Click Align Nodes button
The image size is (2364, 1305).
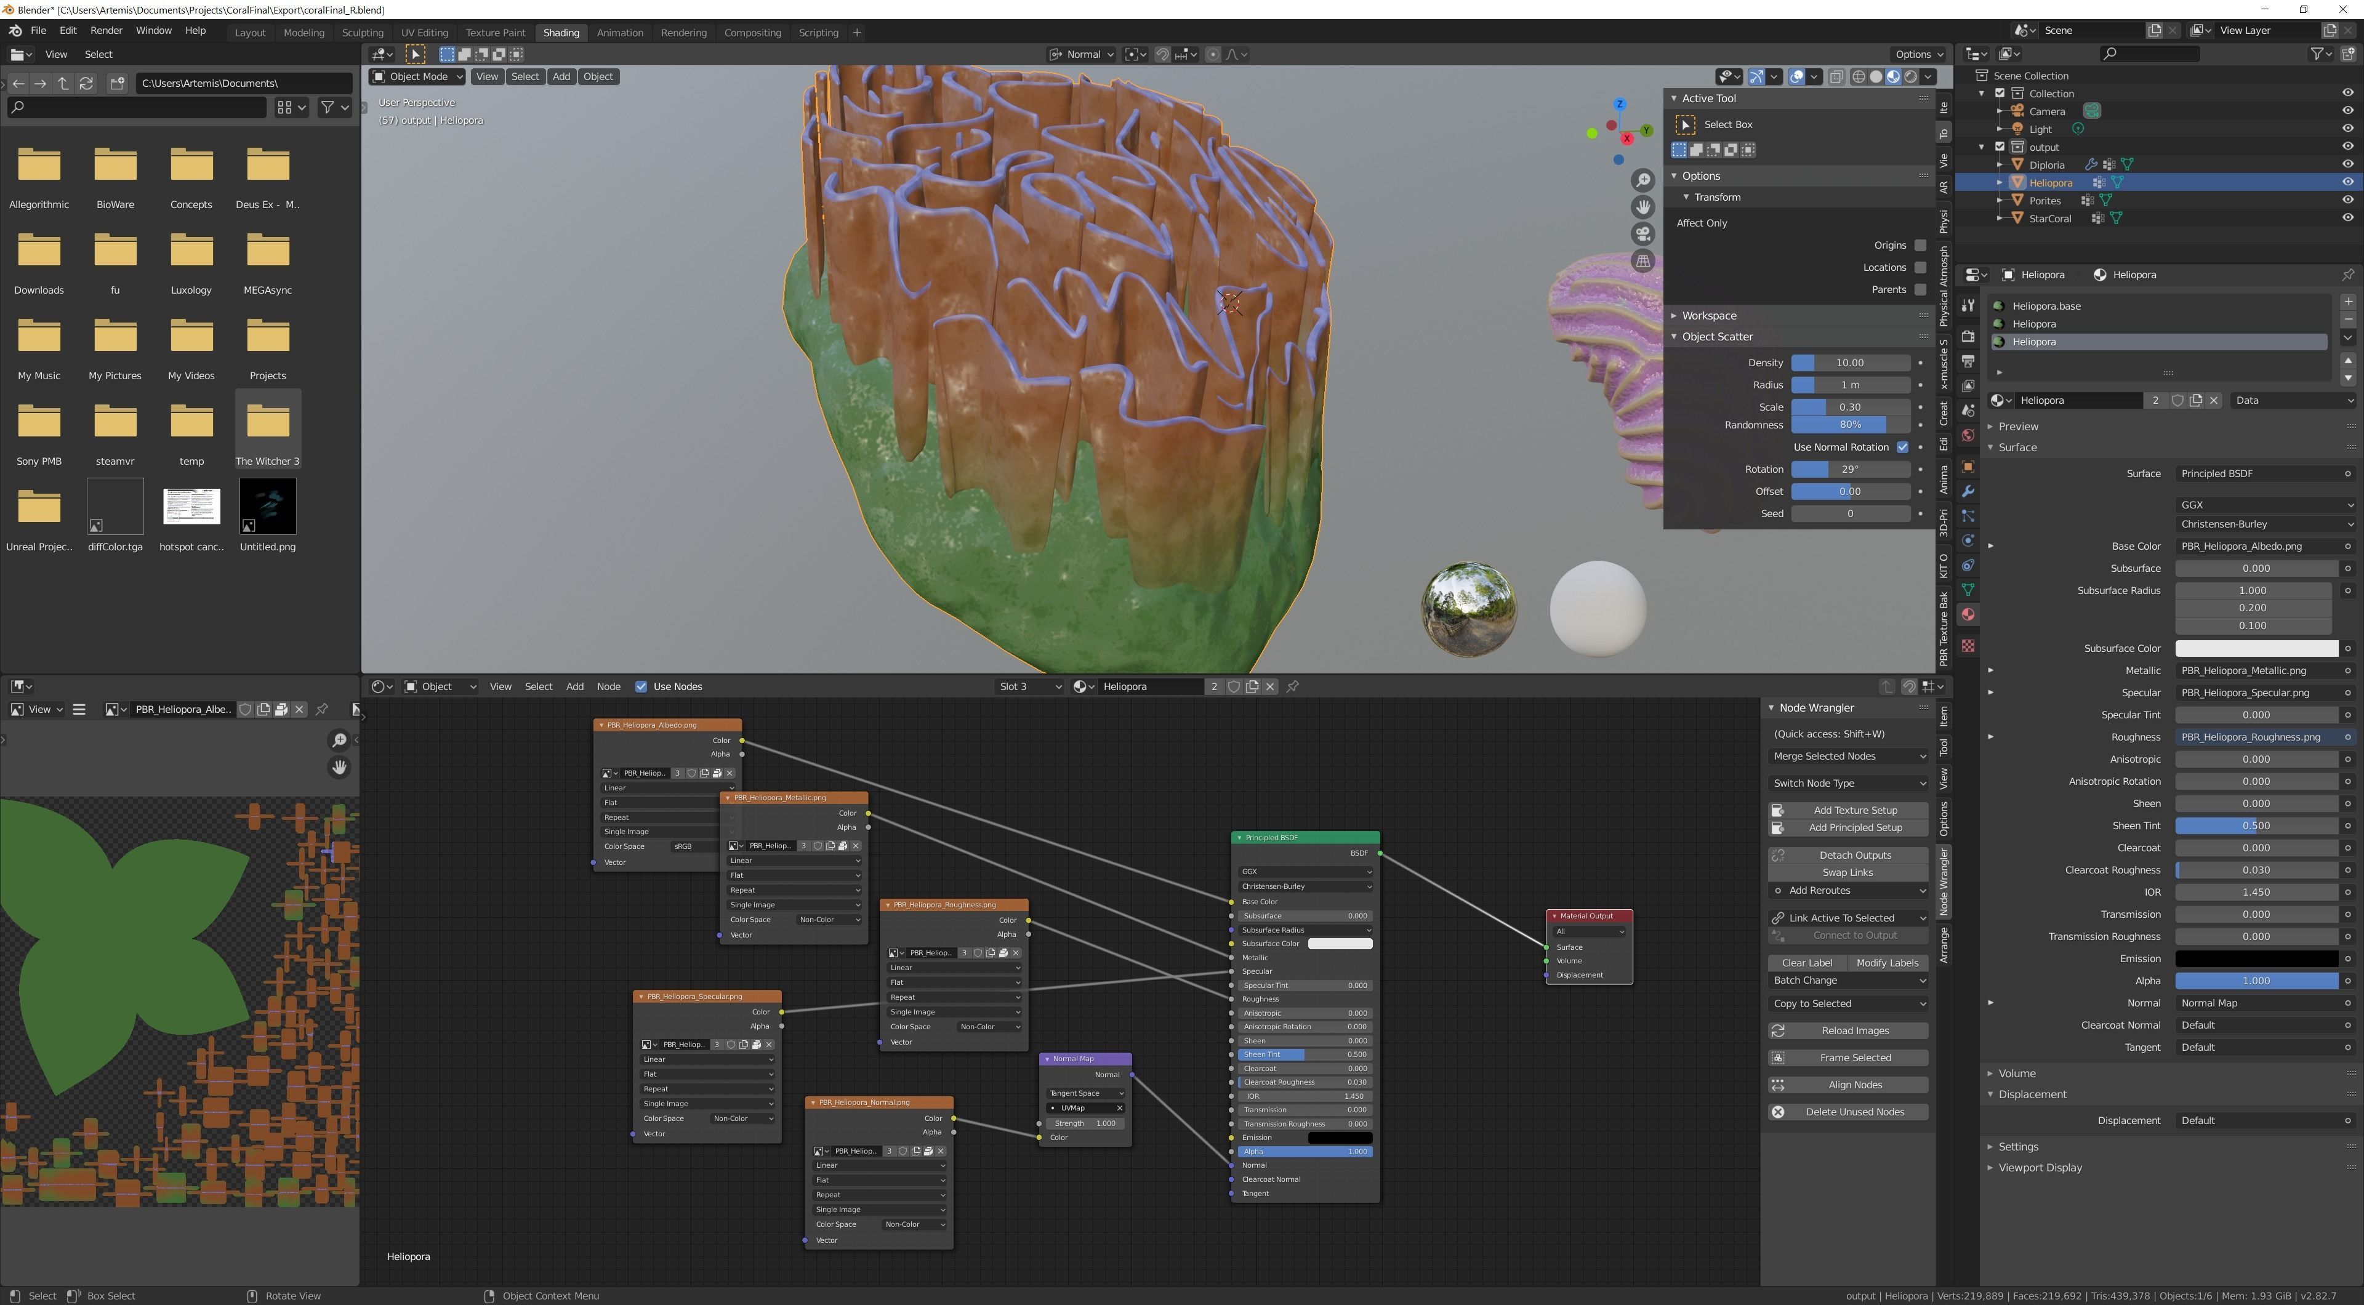coord(1848,1086)
